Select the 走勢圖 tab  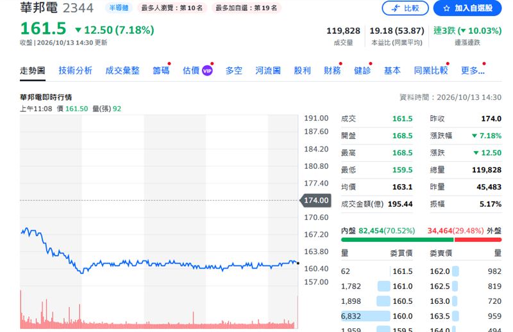point(33,70)
